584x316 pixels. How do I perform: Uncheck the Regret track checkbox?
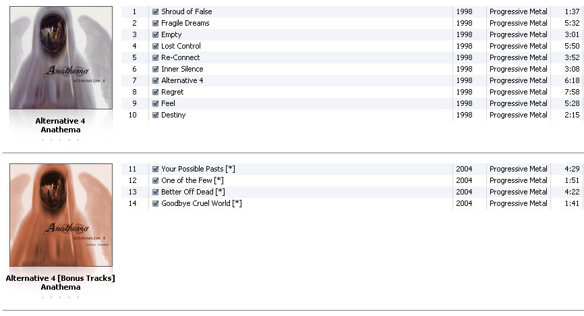[156, 92]
